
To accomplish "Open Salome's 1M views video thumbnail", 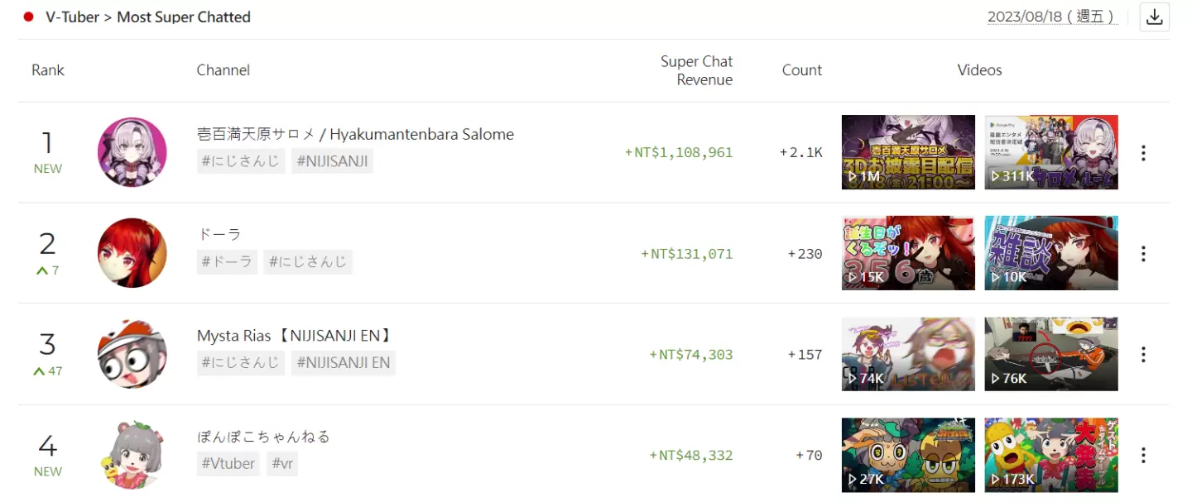I will [x=908, y=152].
